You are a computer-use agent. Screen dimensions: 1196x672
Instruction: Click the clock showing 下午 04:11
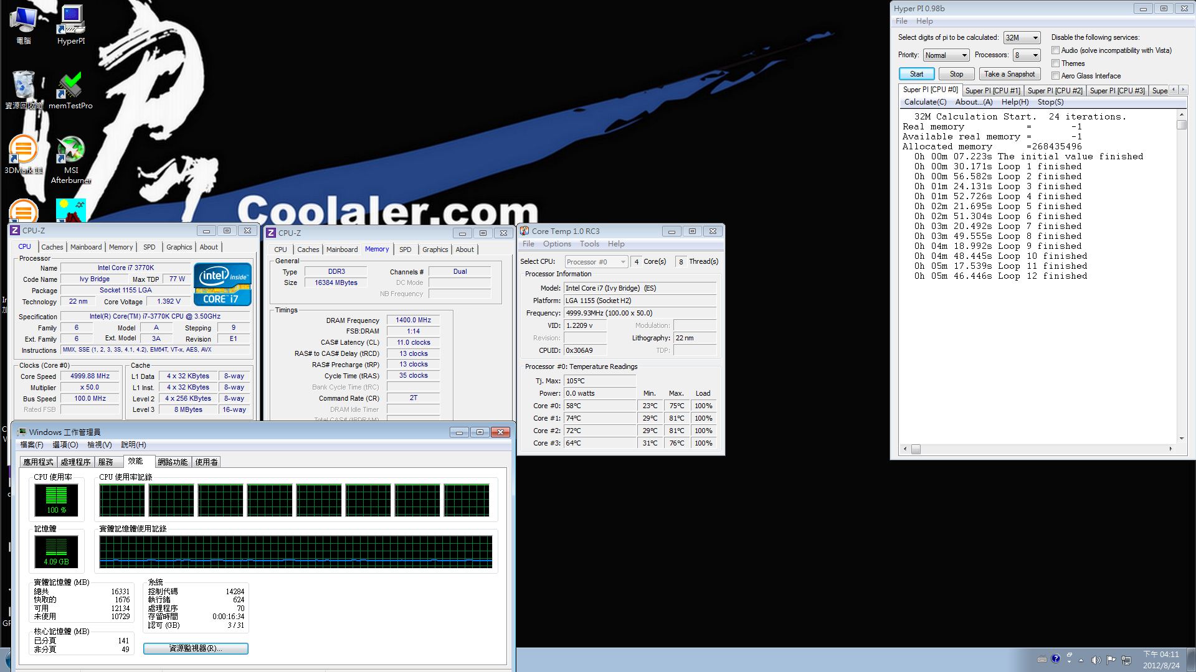click(1161, 655)
